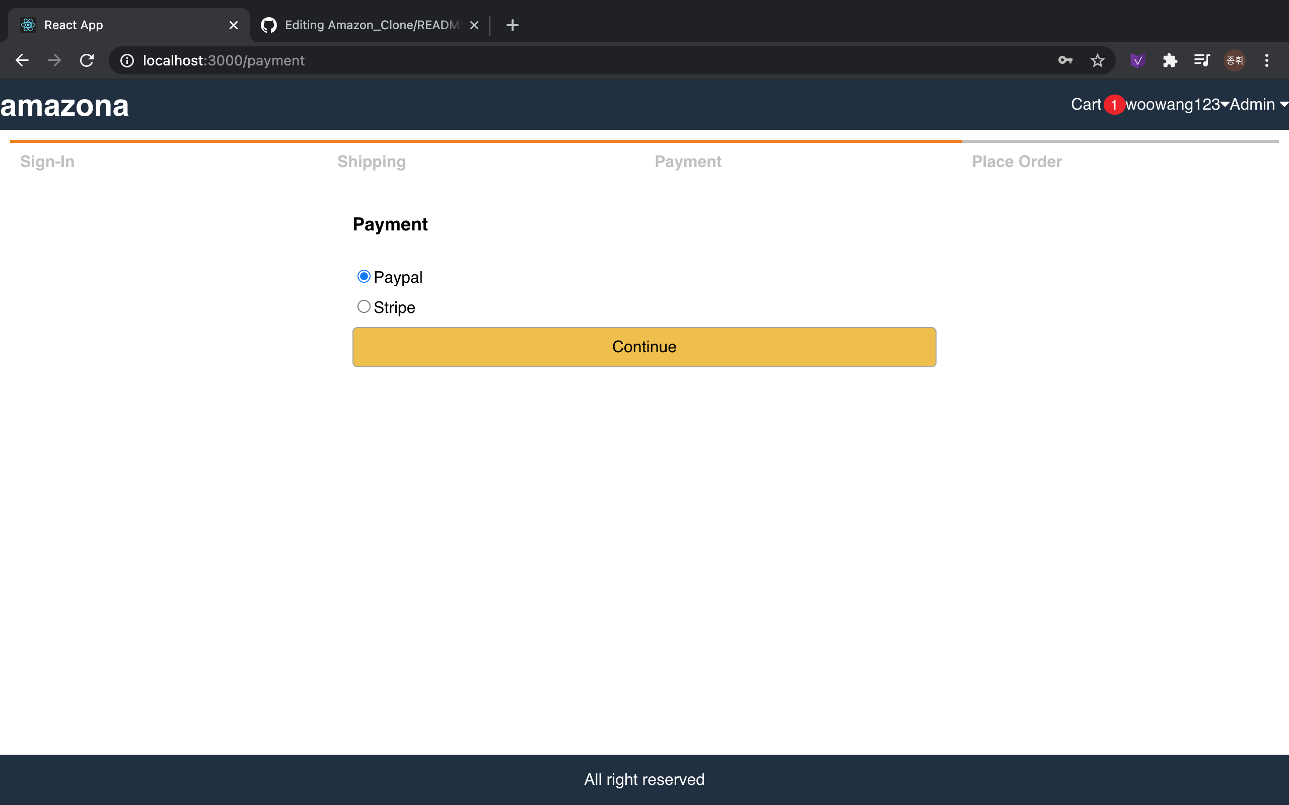View site information icon in address bar
Screen dimensions: 1289x805
tap(127, 60)
